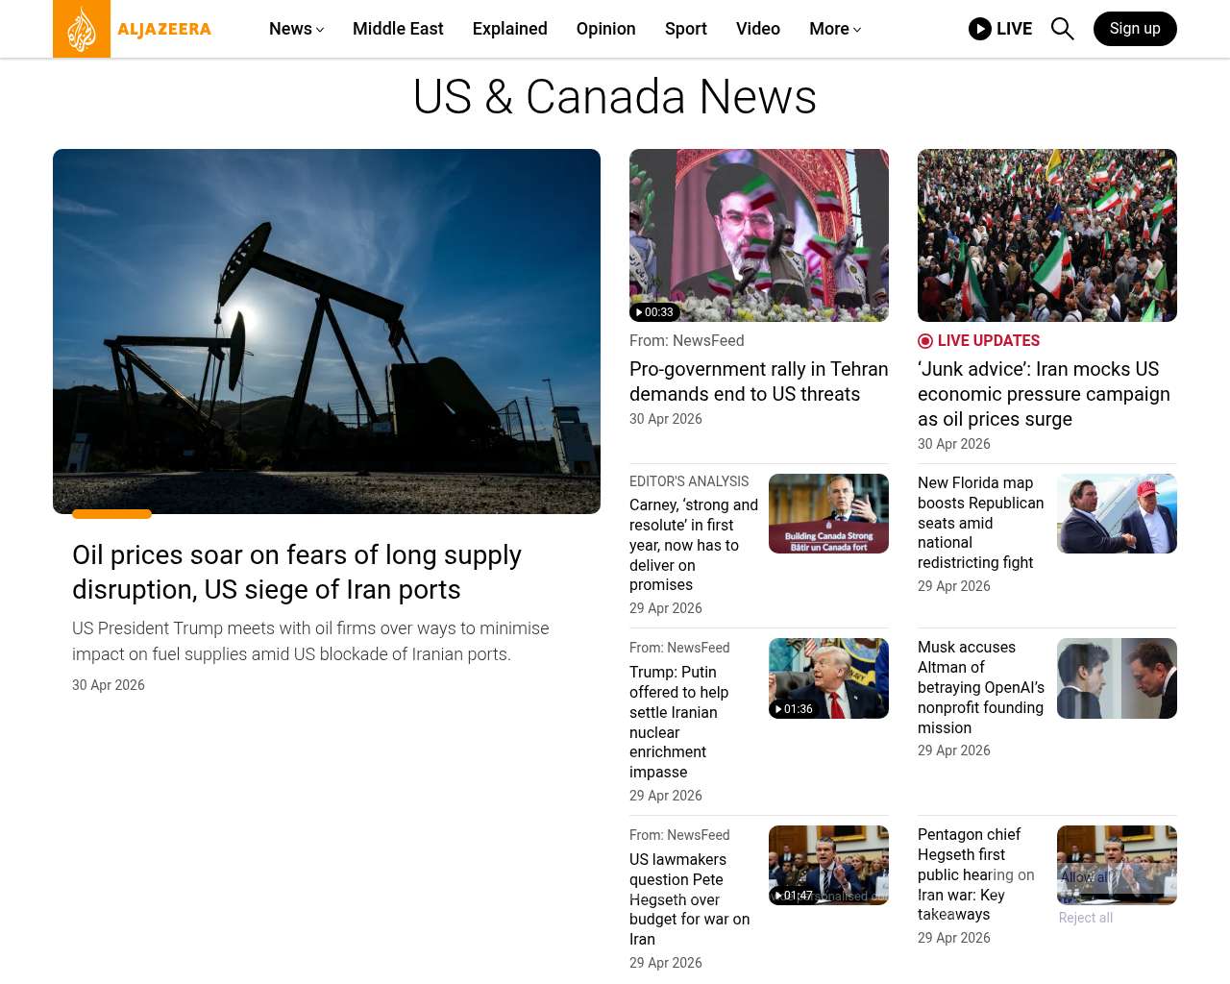Expand the More dropdown menu
The width and height of the screenshot is (1230, 984).
834,29
